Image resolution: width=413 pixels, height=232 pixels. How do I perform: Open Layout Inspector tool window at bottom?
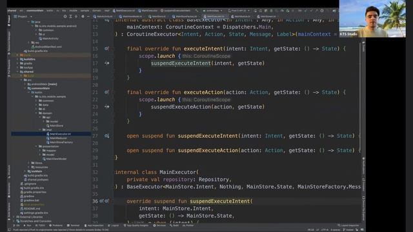click(348, 226)
